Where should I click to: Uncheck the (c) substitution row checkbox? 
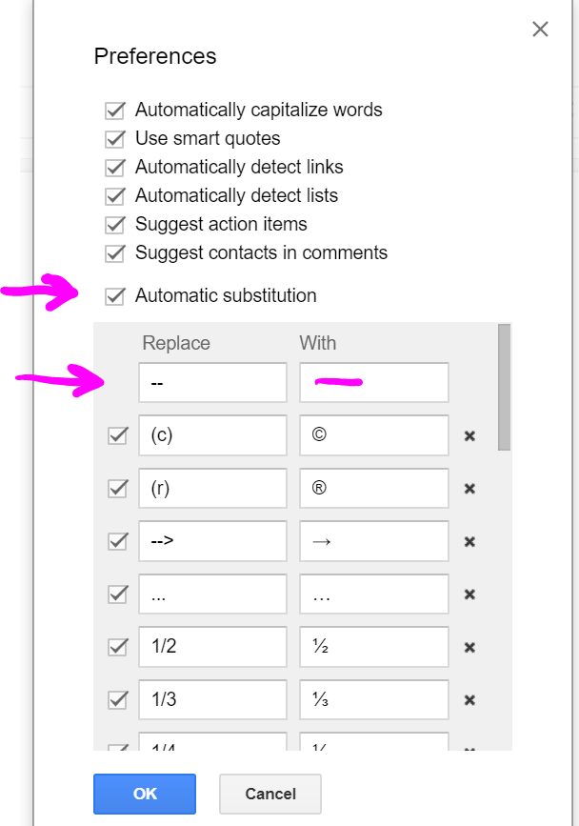(x=116, y=435)
